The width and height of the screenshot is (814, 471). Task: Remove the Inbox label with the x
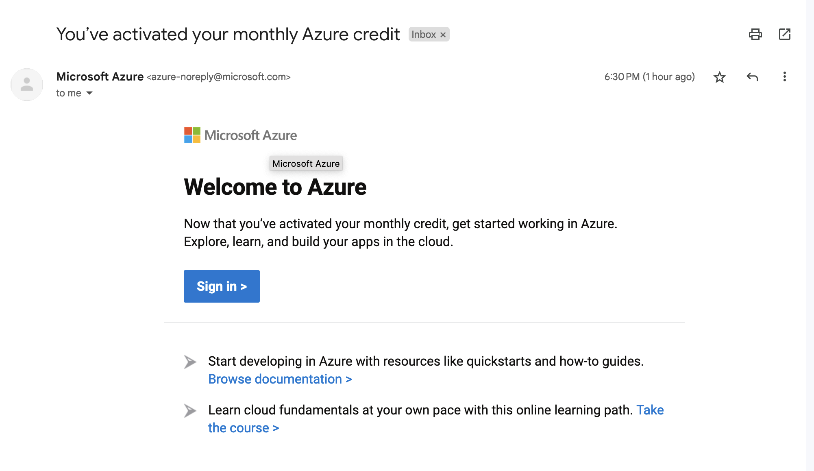click(443, 34)
